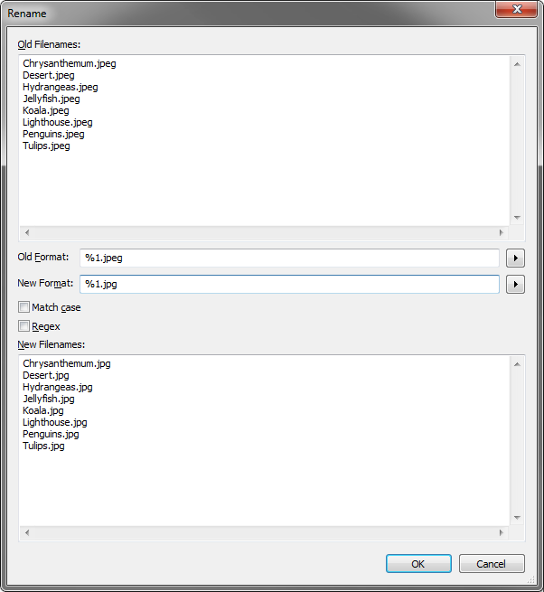This screenshot has width=544, height=592.
Task: Click into the Old Format field
Action: [289, 258]
